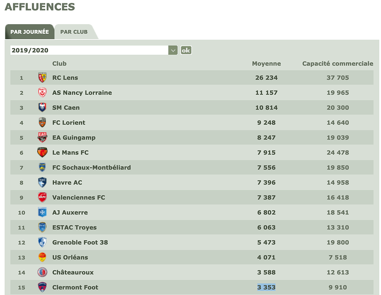The image size is (381, 295).
Task: Click the Capacité commerciale column header
Action: tap(338, 64)
